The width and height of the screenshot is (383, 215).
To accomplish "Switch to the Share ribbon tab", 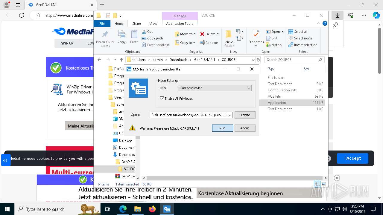I will (136, 24).
